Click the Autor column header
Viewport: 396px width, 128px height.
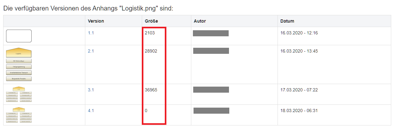200,21
